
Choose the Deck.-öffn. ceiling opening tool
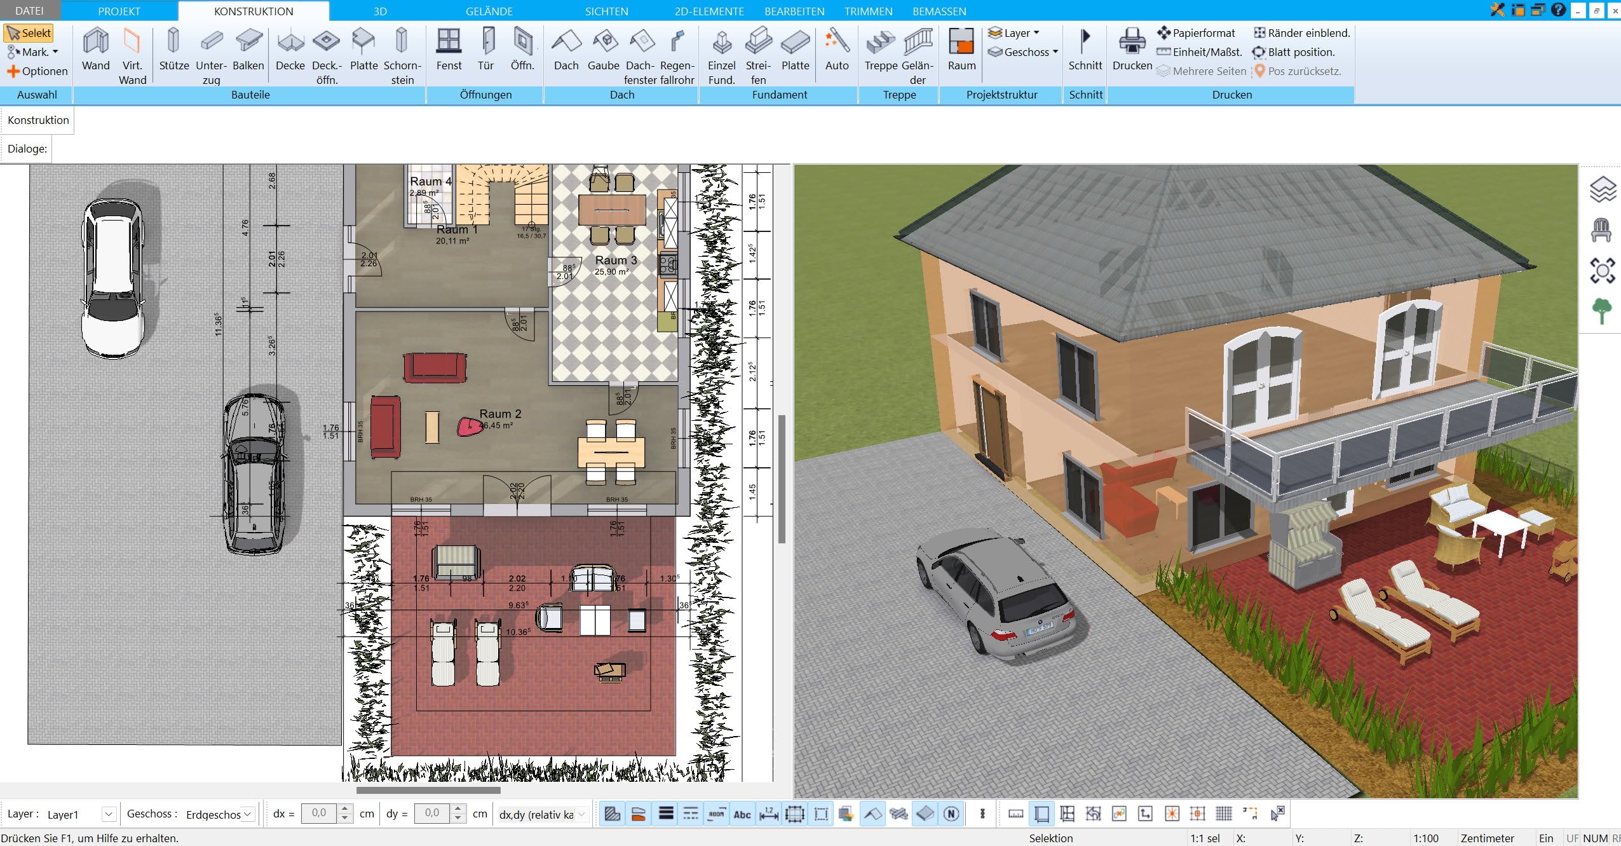tap(327, 56)
